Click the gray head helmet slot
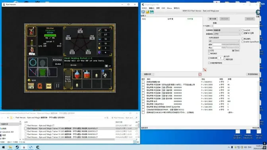 [x=43, y=62]
